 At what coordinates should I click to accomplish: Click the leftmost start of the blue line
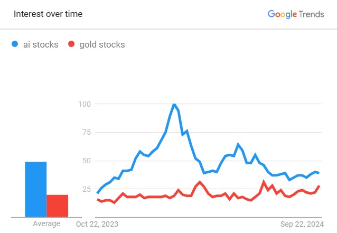97,193
